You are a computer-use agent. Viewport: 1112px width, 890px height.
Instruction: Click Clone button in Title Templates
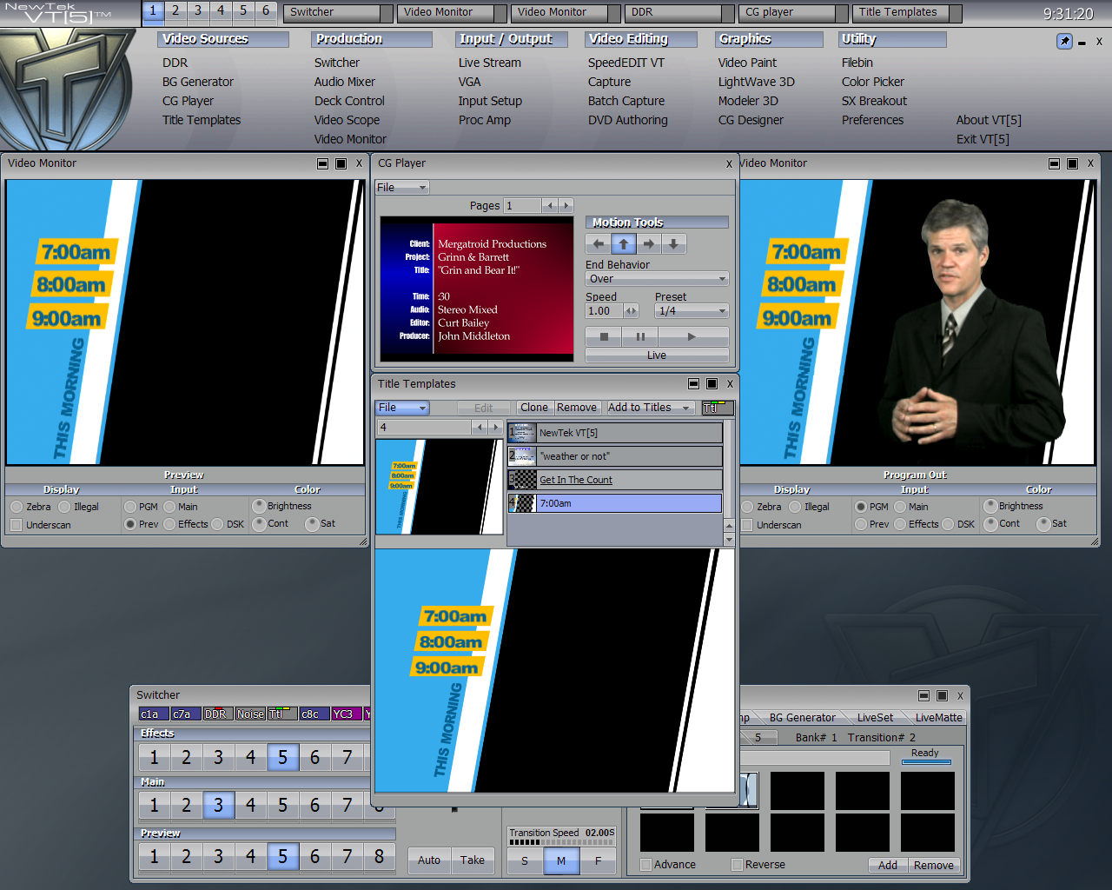534,408
